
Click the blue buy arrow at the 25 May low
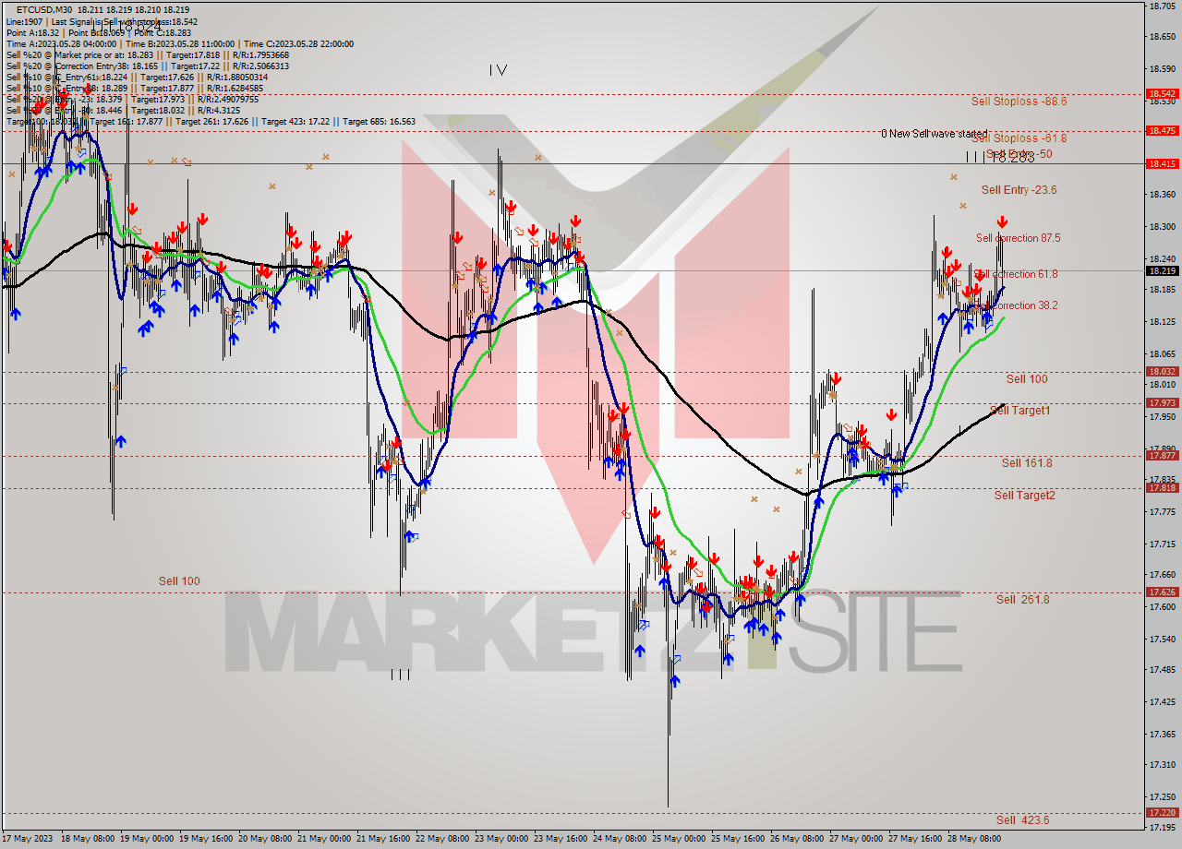(674, 680)
